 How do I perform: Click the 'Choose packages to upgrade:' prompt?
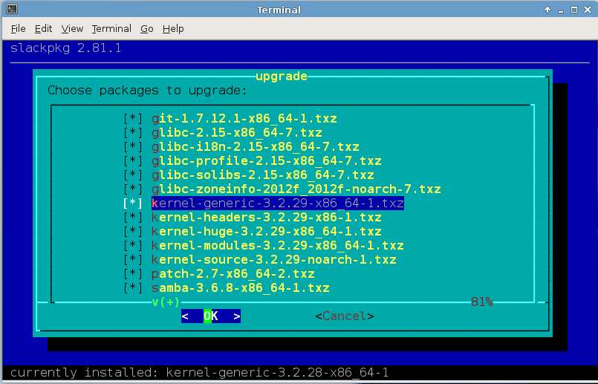(147, 91)
